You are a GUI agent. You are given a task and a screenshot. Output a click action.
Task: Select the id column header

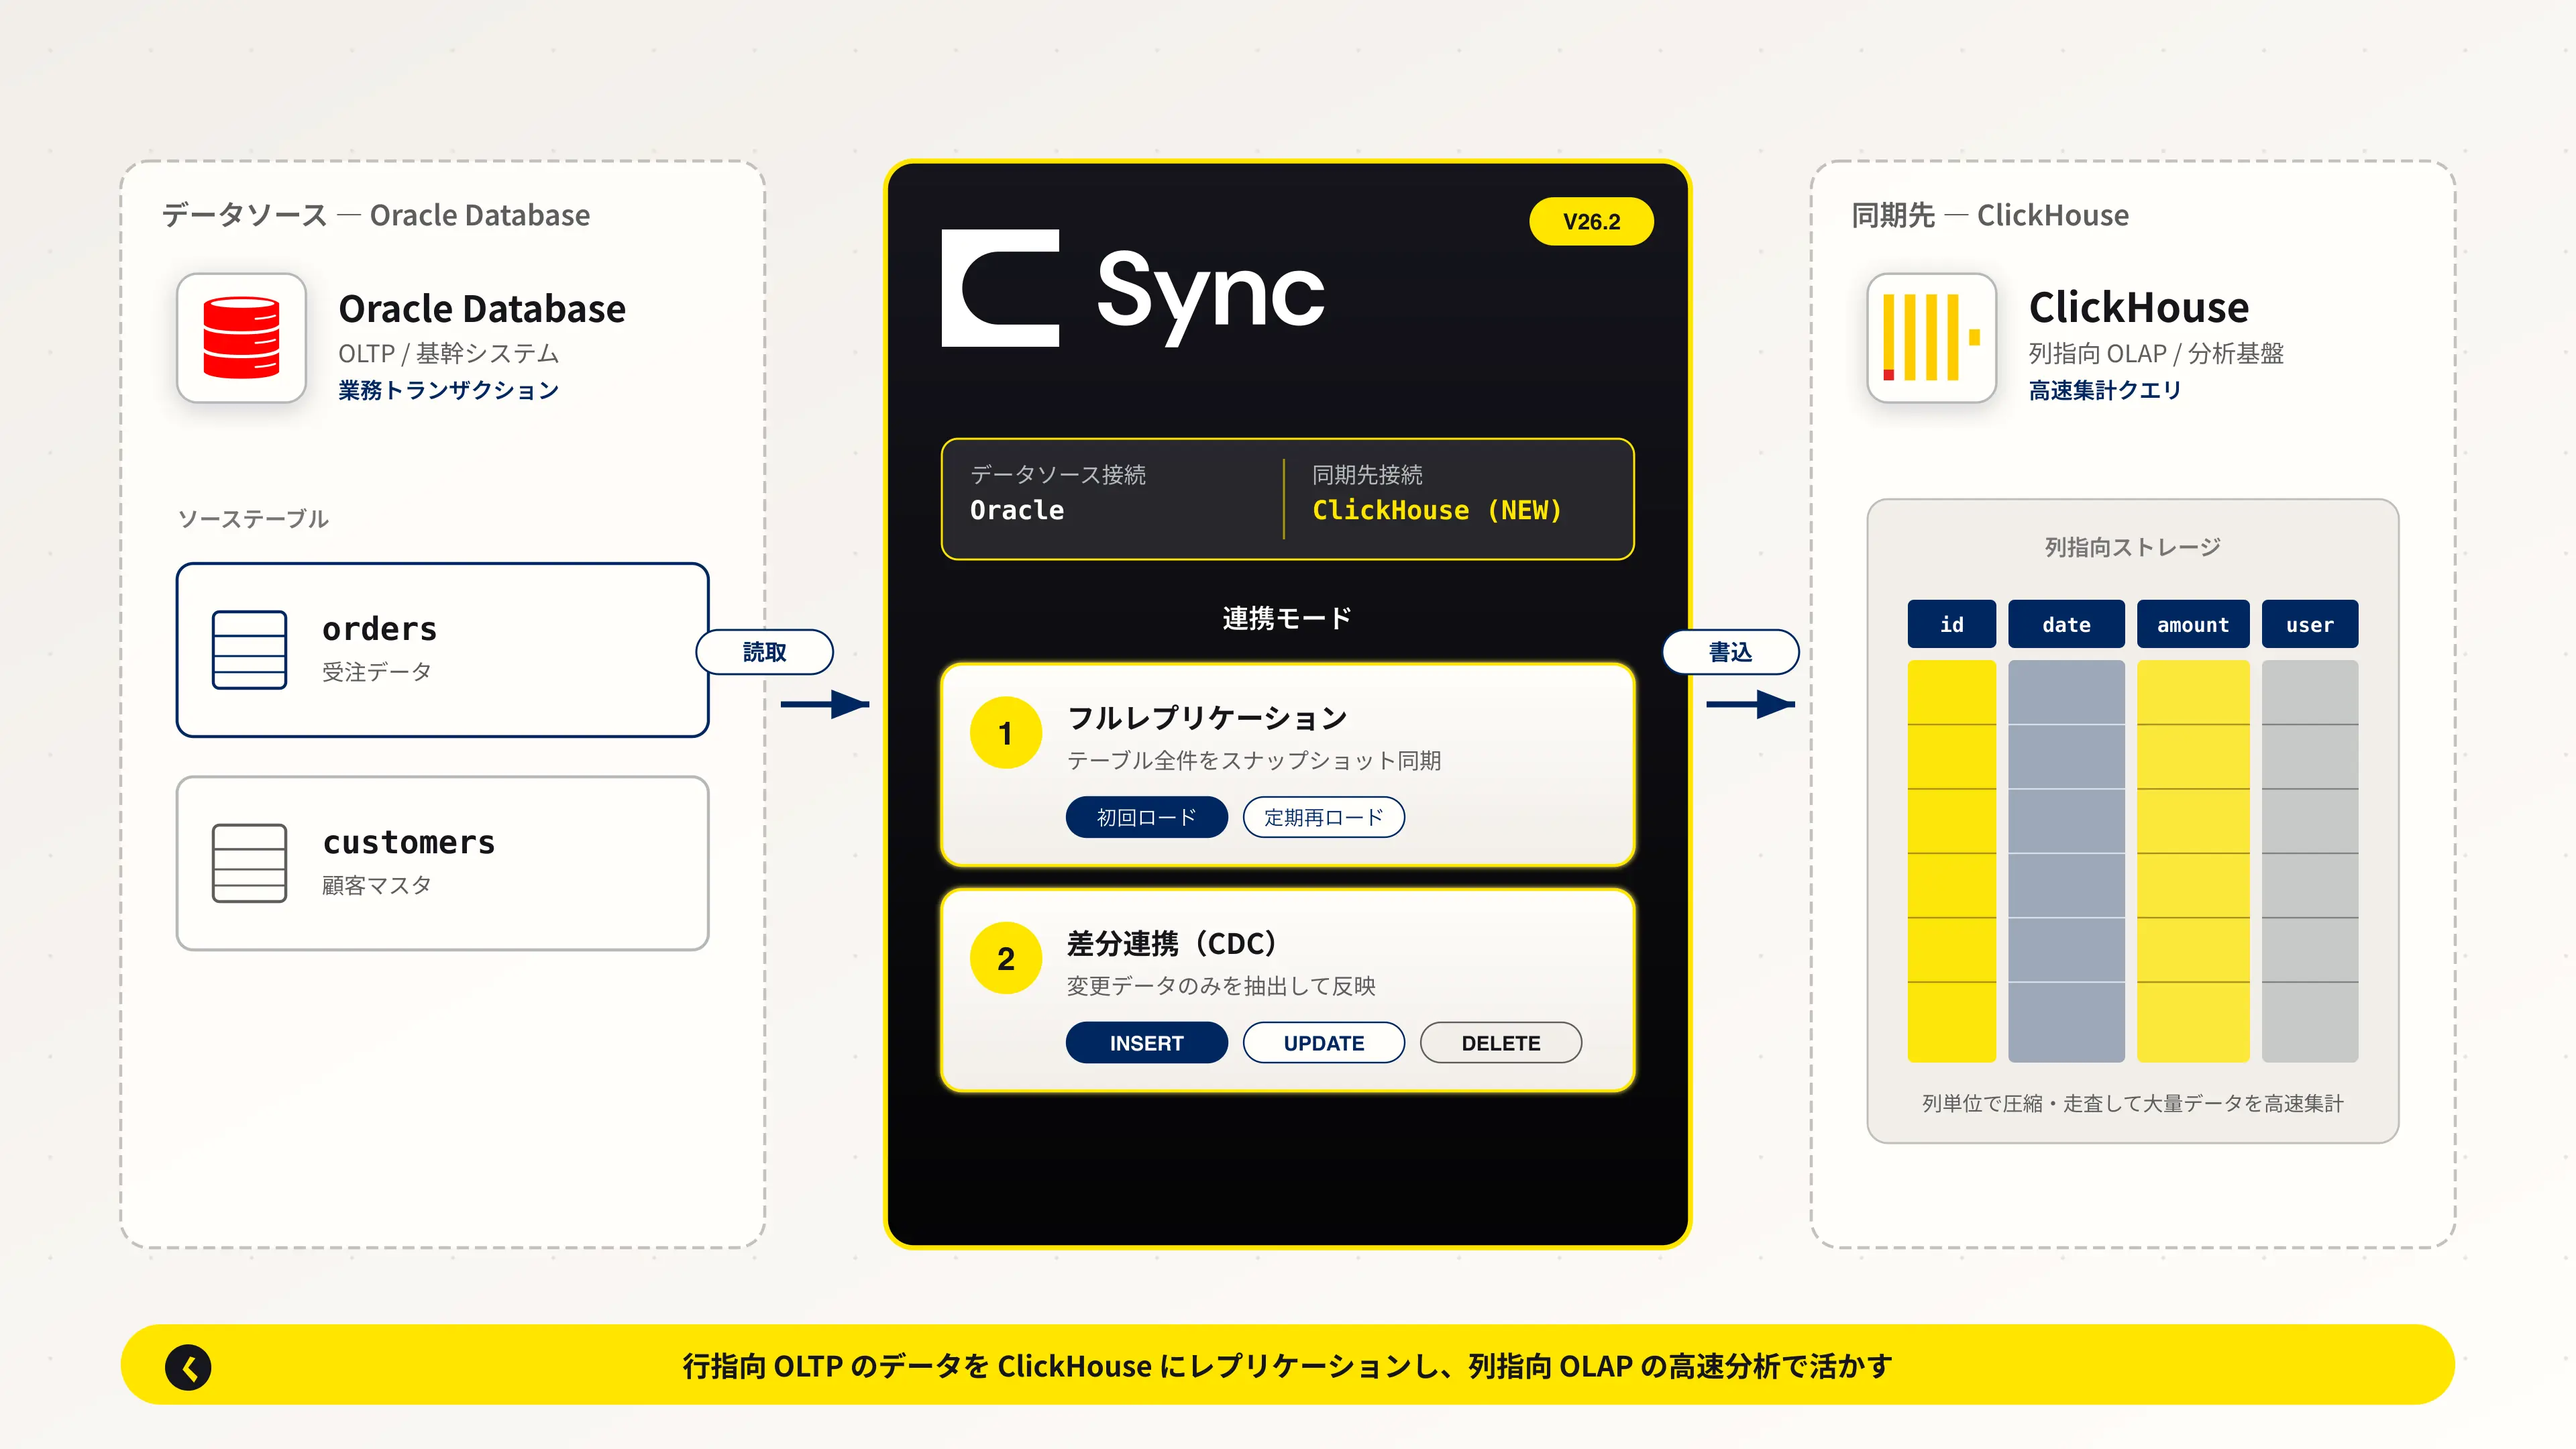click(1951, 625)
